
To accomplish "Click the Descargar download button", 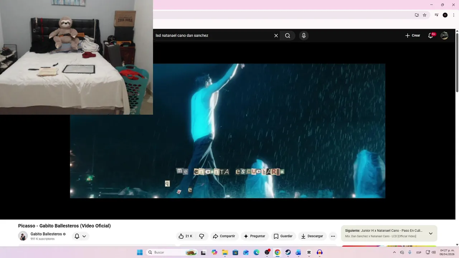I will tap(312, 236).
